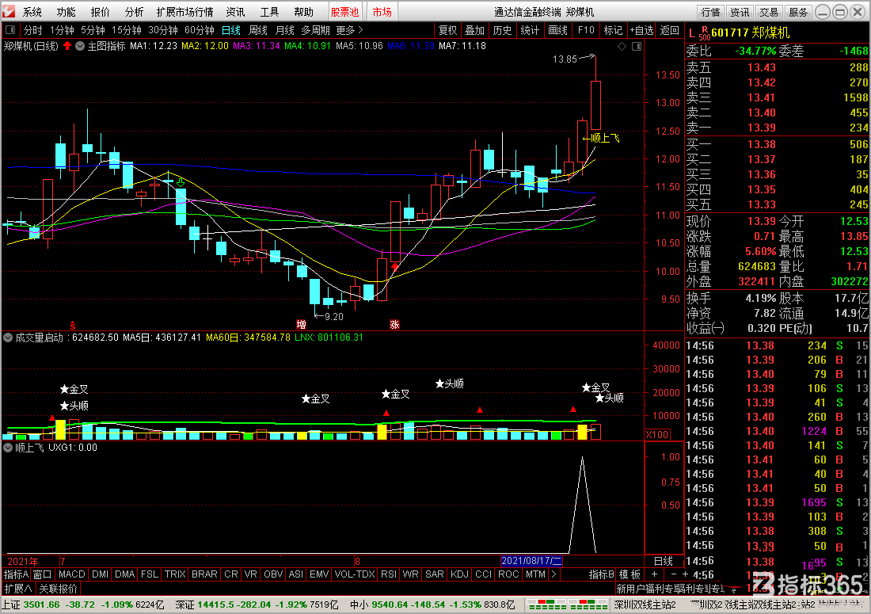This screenshot has width=871, height=614.
Task: Toggle the left sidebar panel icon
Action: (10, 30)
